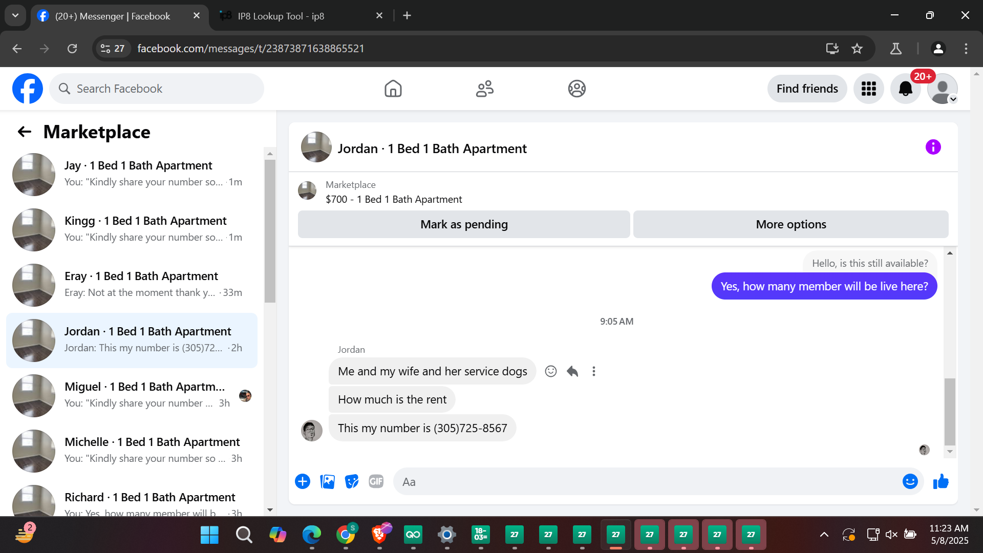Open the Groups icon in top navigation
983x553 pixels.
click(577, 89)
